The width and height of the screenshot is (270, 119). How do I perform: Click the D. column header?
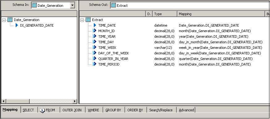149,14
